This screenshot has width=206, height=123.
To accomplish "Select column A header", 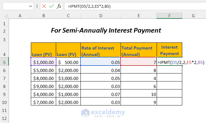I will point(20,16).
